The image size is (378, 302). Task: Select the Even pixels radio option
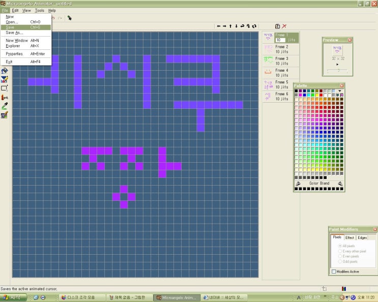pyautogui.click(x=340, y=256)
